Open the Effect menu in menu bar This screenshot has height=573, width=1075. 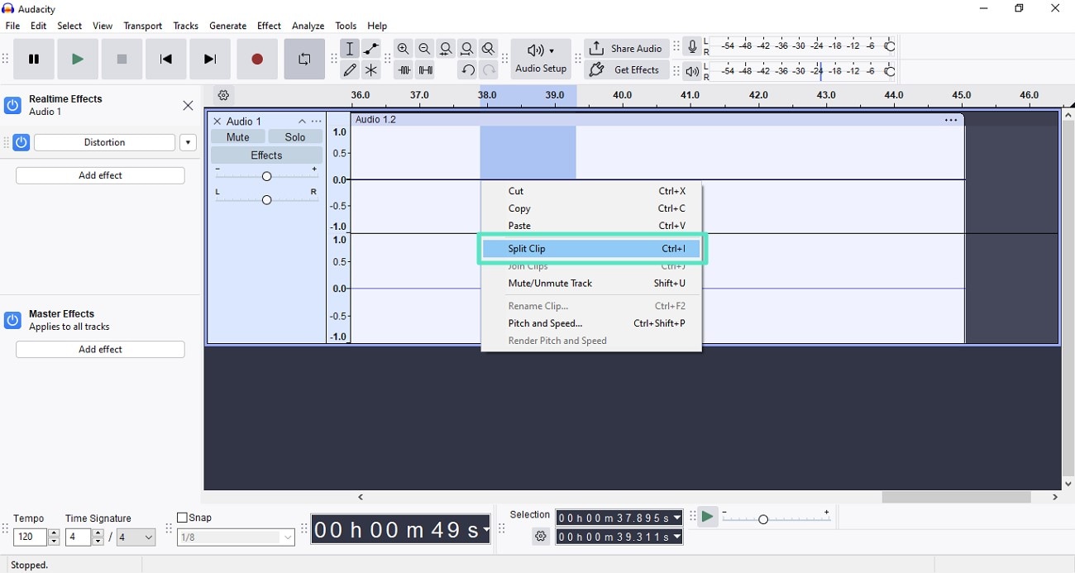(269, 26)
